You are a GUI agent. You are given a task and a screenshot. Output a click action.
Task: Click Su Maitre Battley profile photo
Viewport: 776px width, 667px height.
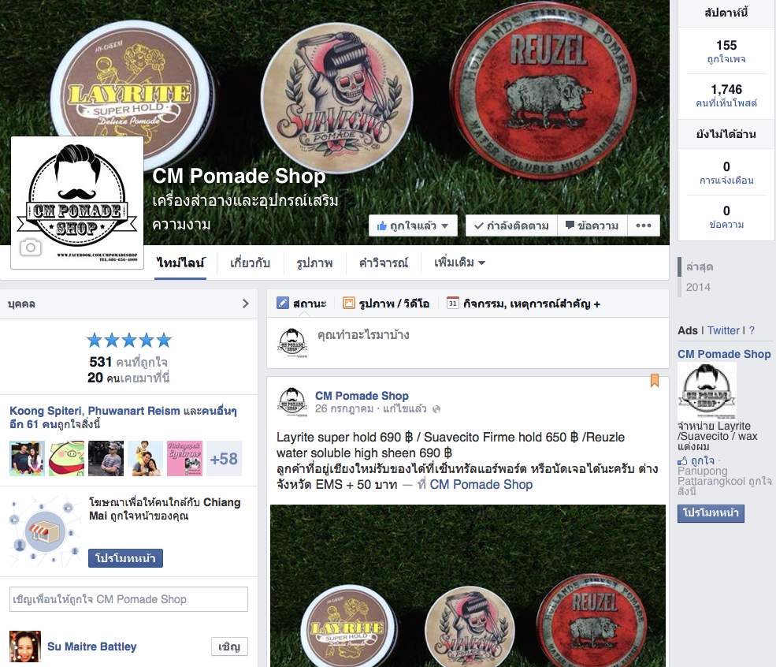(x=24, y=647)
